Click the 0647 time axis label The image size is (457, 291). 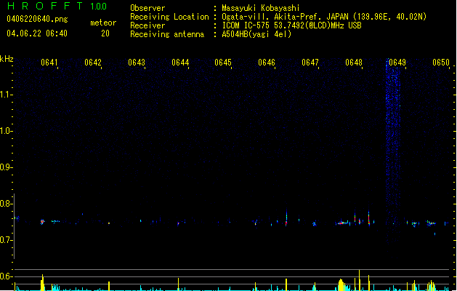pyautogui.click(x=310, y=63)
